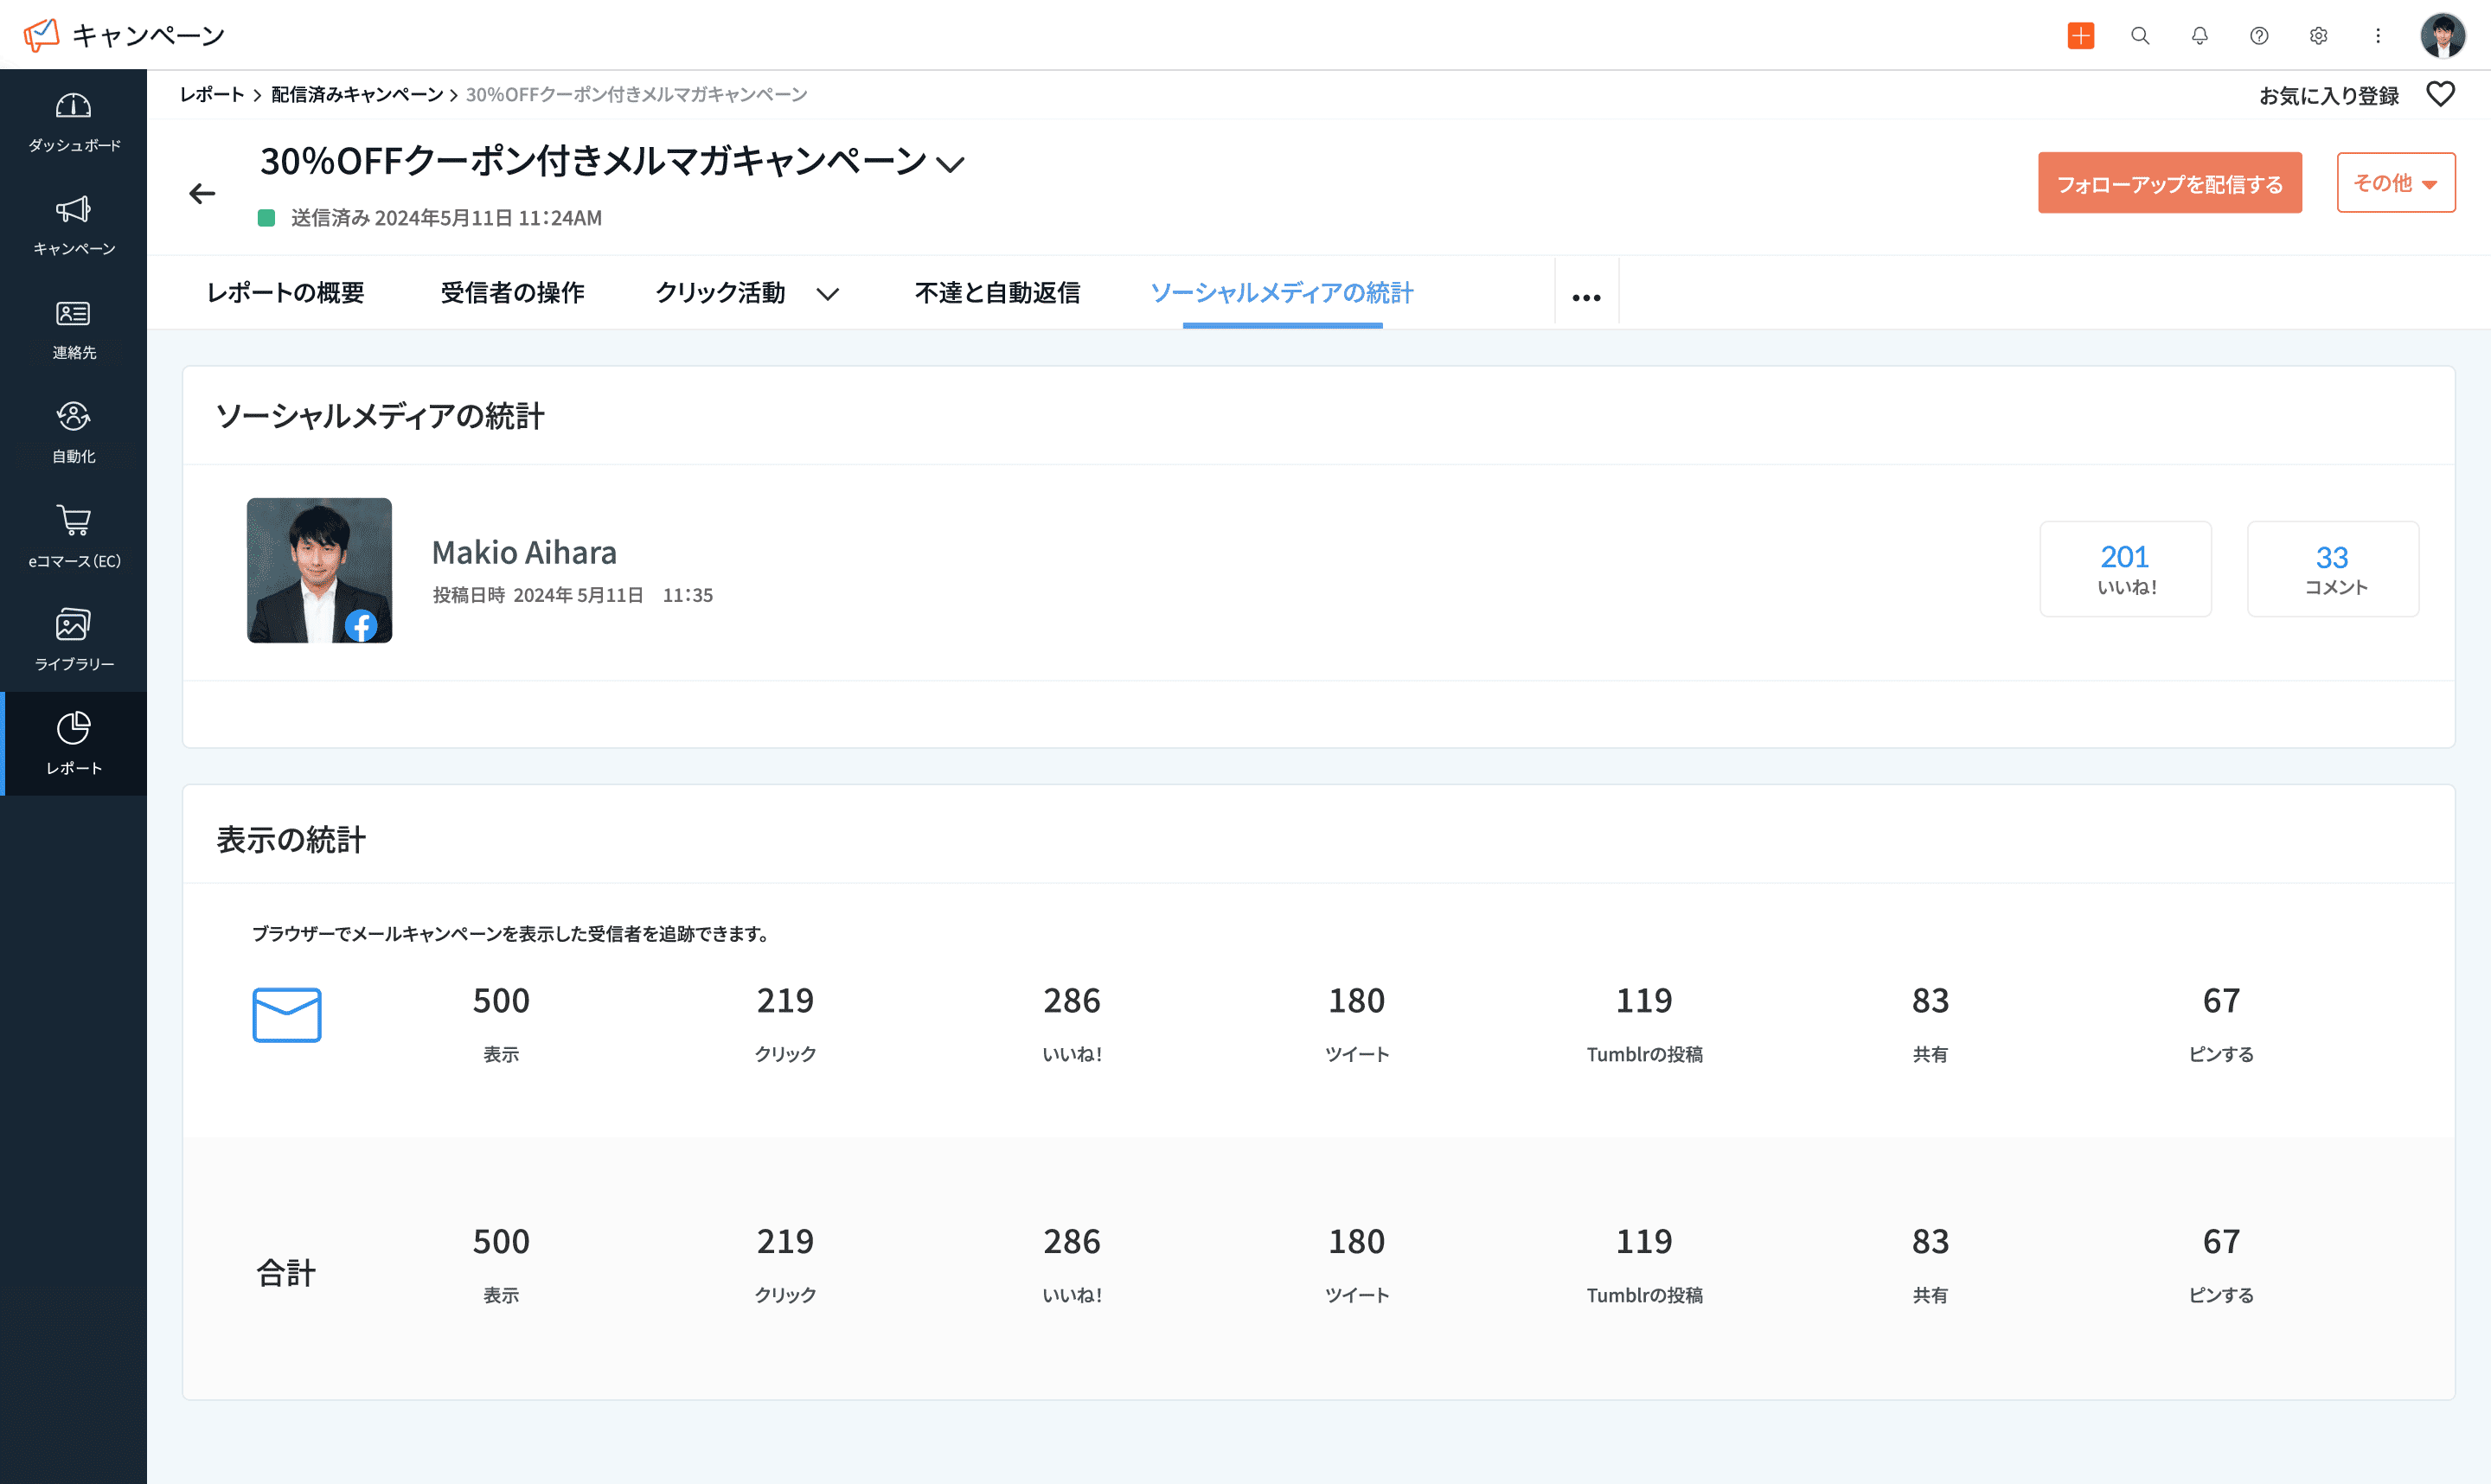The image size is (2491, 1484).
Task: Click 表示の統計 section heading
Action: [291, 840]
